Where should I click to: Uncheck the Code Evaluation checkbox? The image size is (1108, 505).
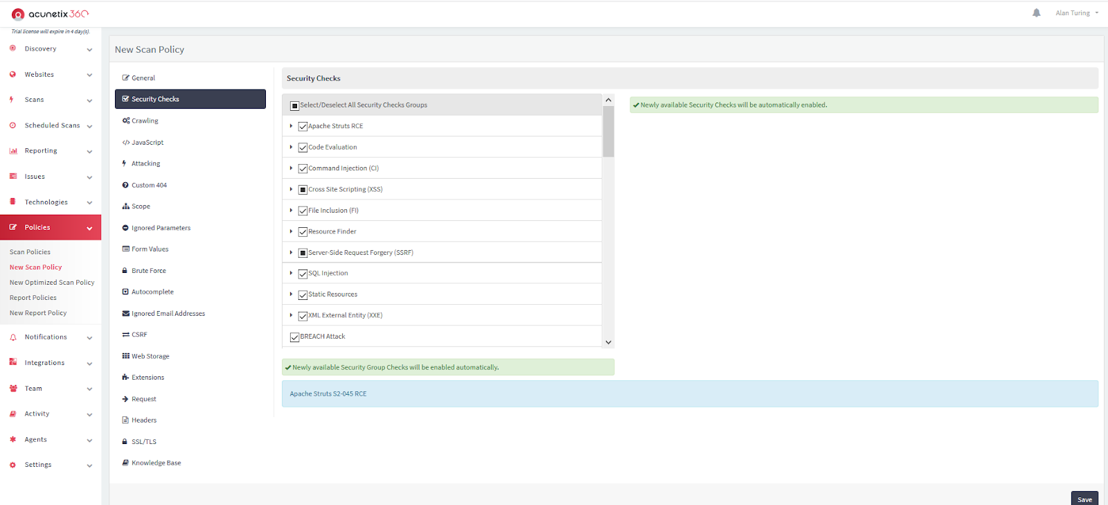click(303, 148)
